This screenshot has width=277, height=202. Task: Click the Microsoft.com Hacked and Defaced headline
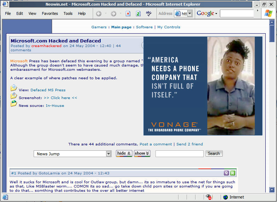click(x=56, y=41)
